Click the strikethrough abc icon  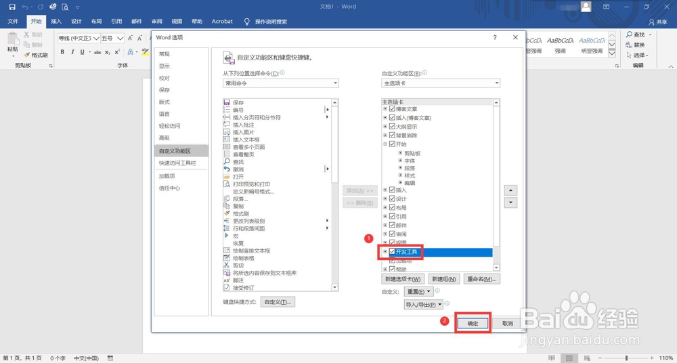[97, 52]
